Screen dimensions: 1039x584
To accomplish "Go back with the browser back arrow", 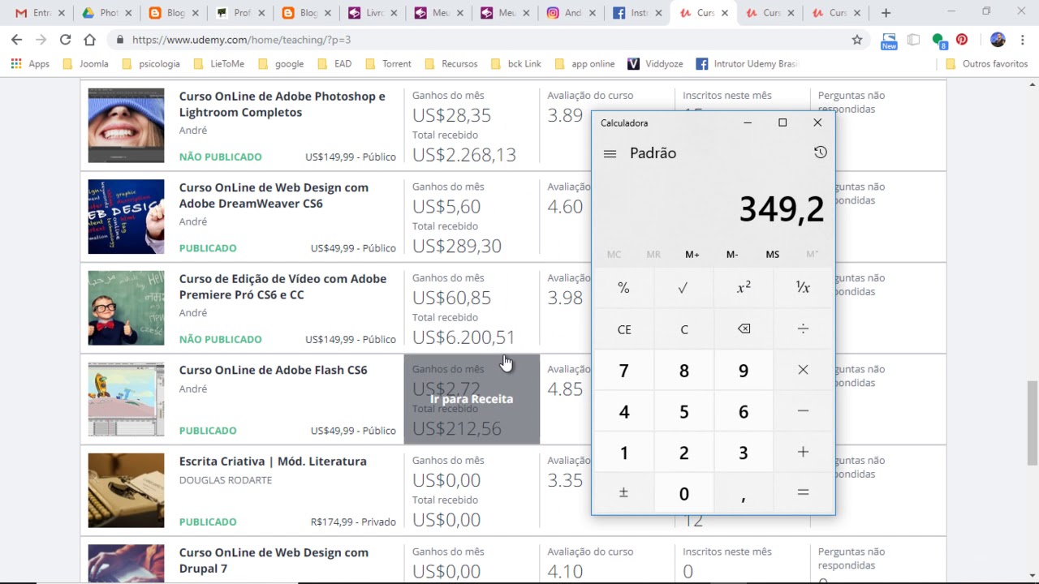I will [x=16, y=40].
